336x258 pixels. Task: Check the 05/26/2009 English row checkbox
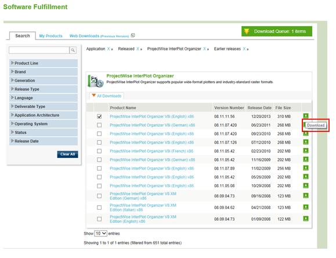tap(99, 177)
